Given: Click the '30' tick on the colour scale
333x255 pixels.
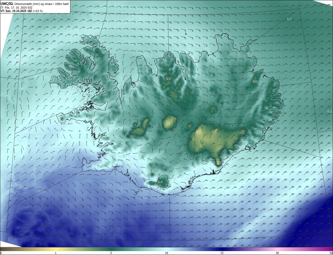Looking at the screenshot, I should [277, 253].
